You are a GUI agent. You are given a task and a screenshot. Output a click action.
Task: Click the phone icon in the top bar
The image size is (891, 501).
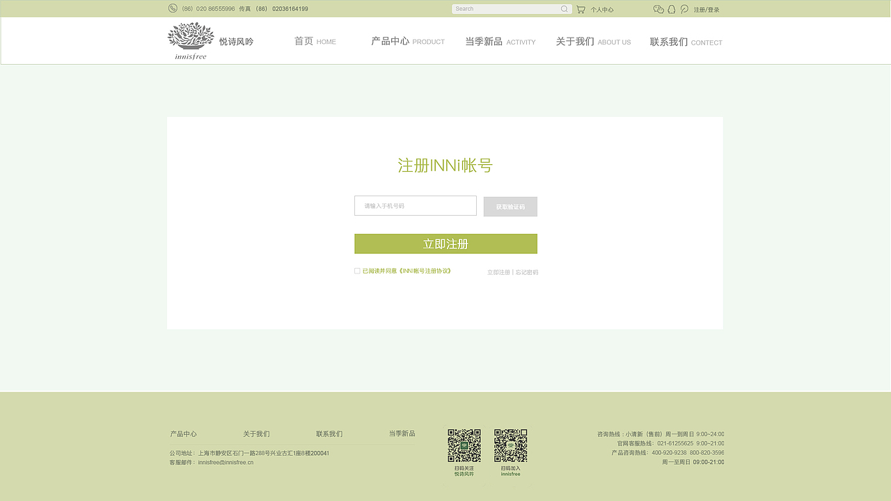click(x=172, y=8)
